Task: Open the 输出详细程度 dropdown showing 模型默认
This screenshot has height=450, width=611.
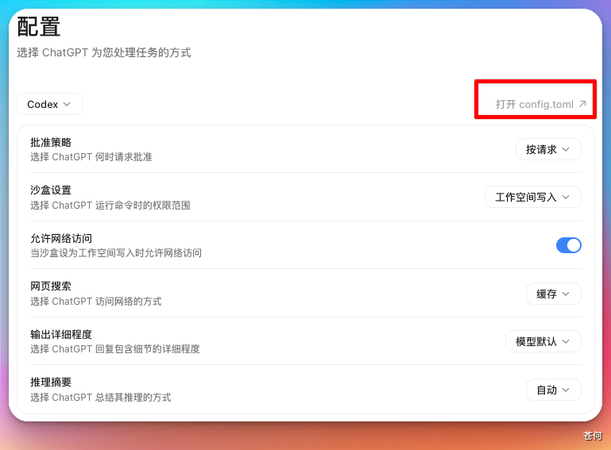Action: click(543, 341)
